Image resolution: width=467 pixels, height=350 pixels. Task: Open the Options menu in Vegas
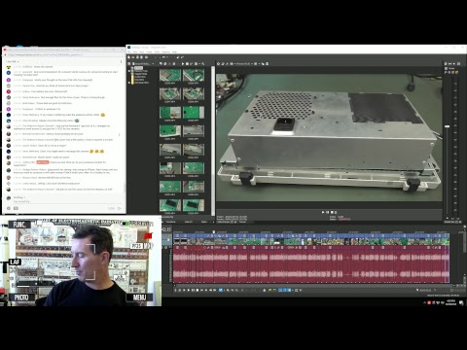click(x=165, y=52)
